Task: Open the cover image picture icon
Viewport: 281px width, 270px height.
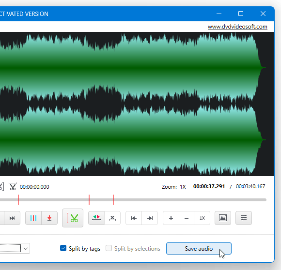Action: pos(223,218)
